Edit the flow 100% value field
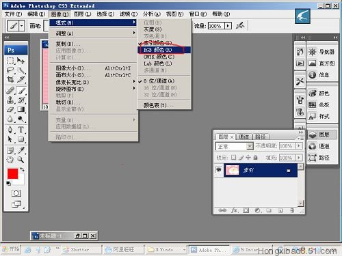This screenshot has height=256, width=342. click(216, 26)
